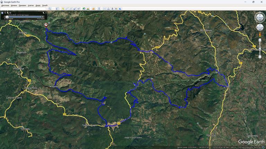This screenshot has height=149, width=266.
Task: Click the search text field
Action: [23, 9]
